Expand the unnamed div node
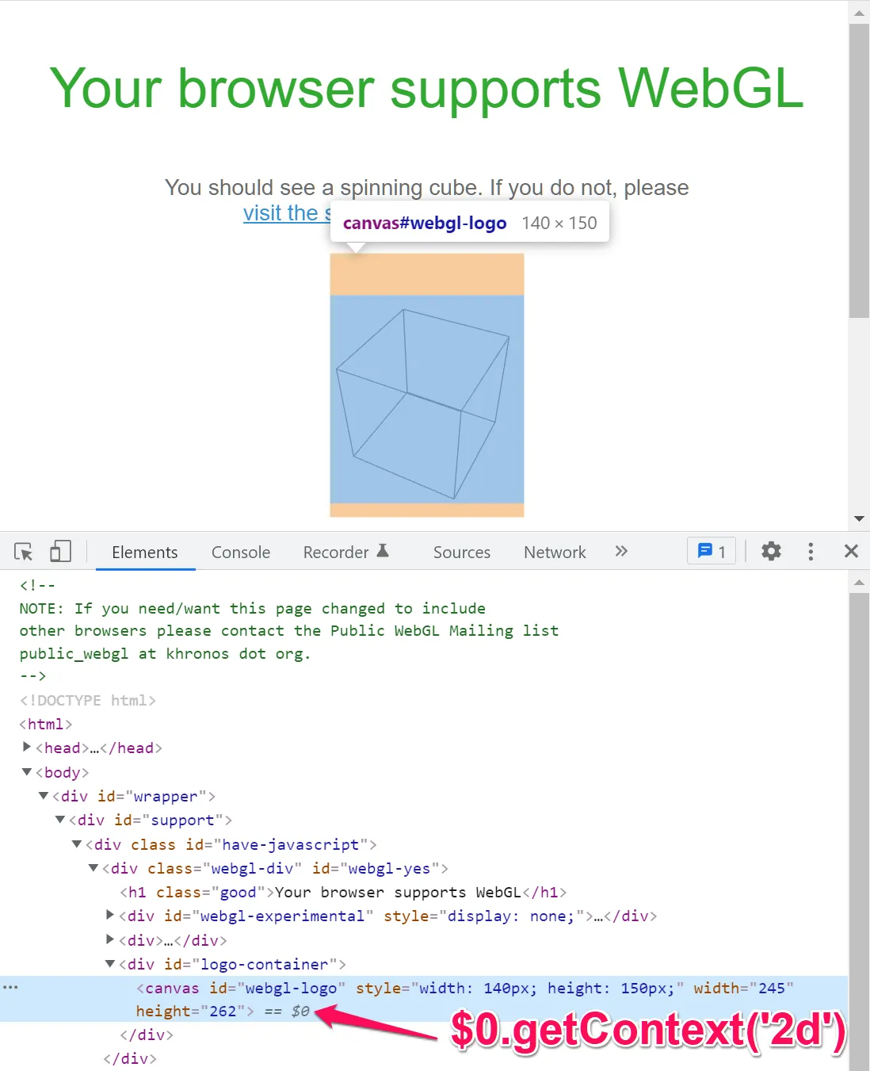The width and height of the screenshot is (870, 1071). [x=110, y=939]
